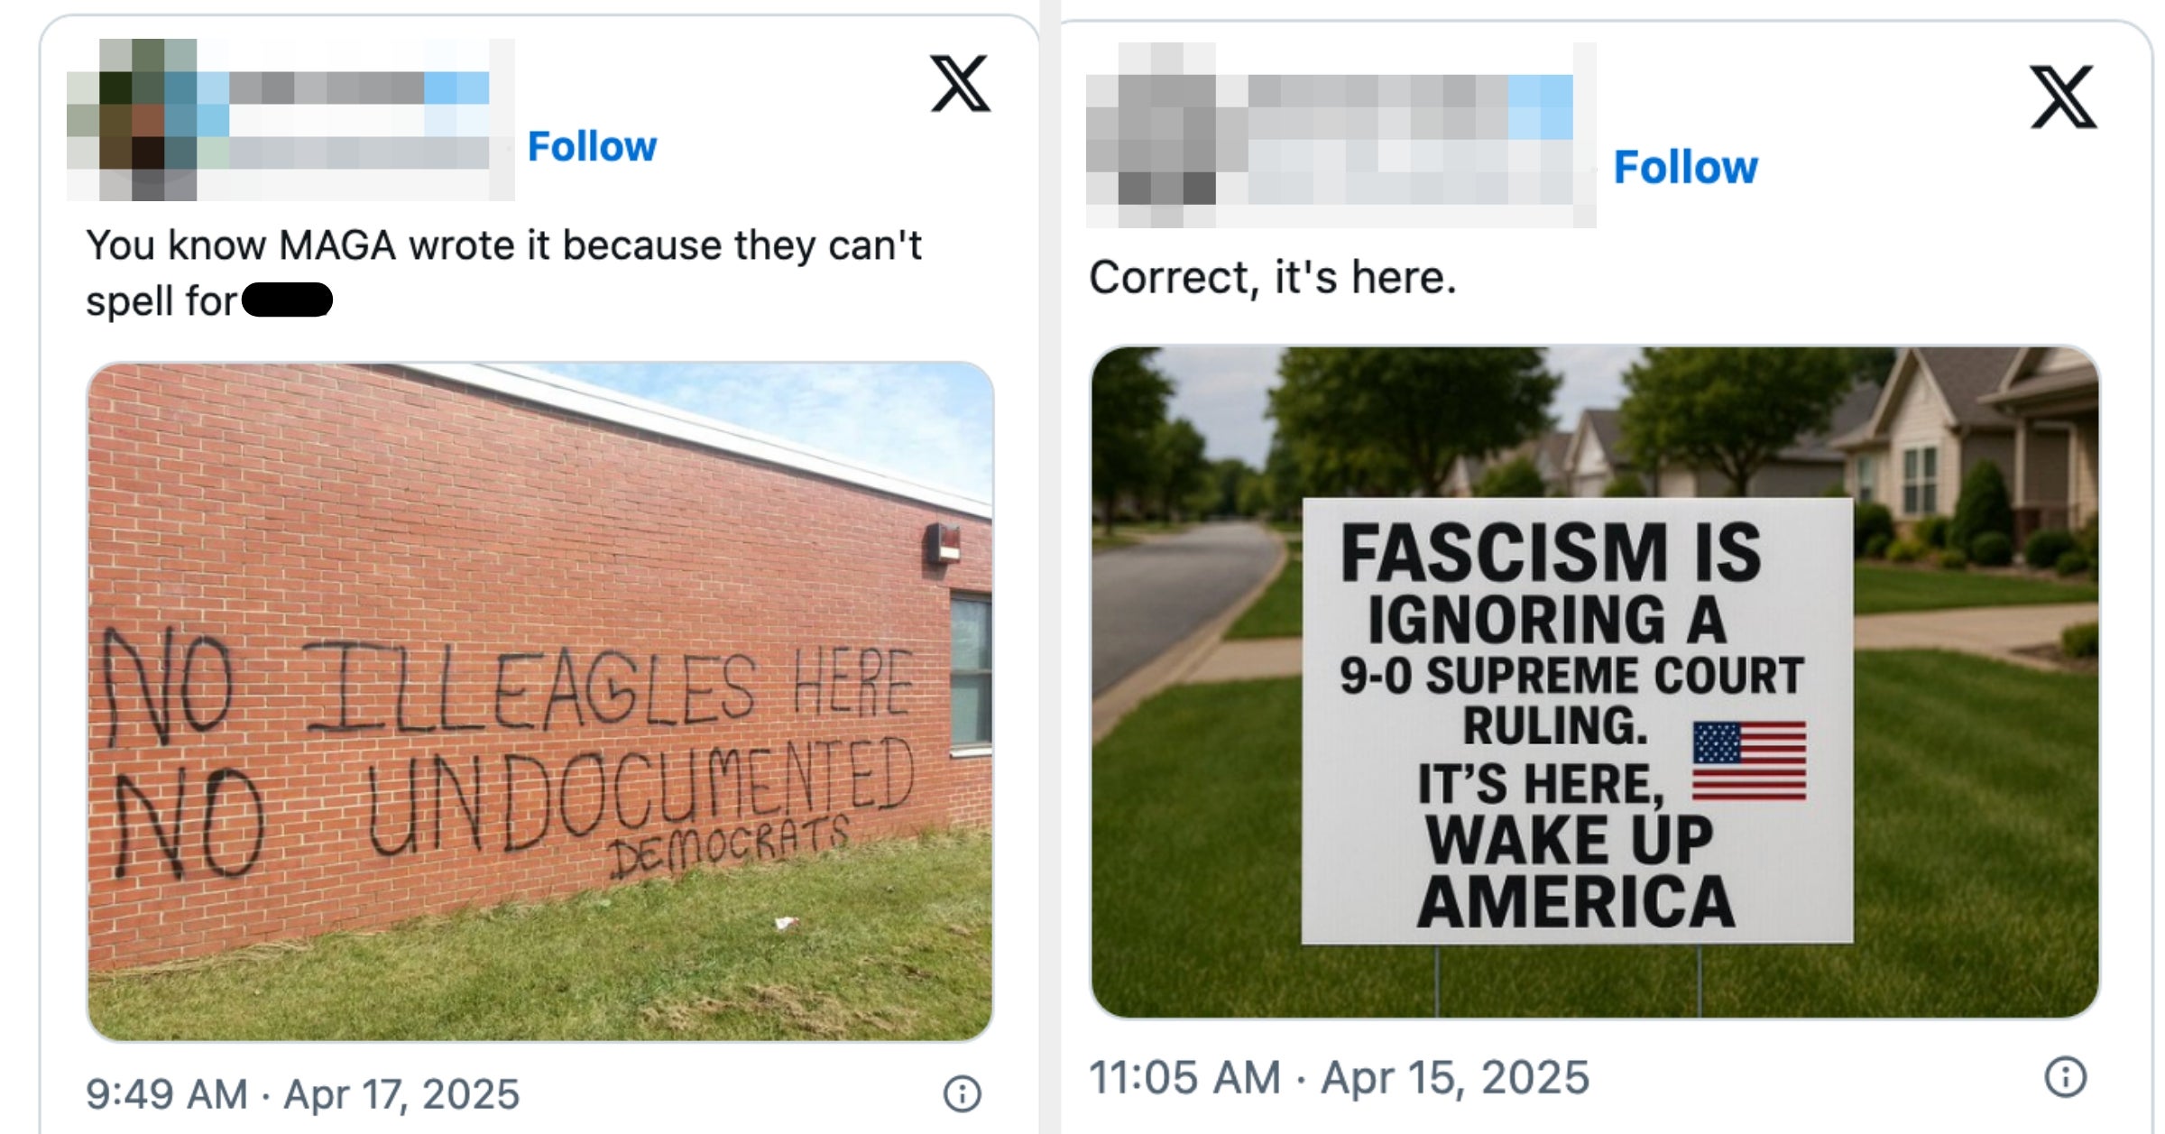Click the "You know MAGA wrote it" tweet text

pyautogui.click(x=502, y=246)
